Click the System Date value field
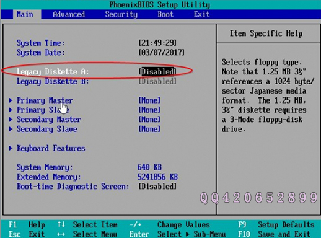Screen dimensions: 321x238 (x=162, y=52)
